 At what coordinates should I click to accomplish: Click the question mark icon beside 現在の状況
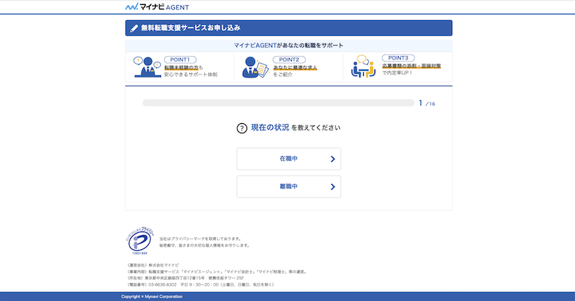coord(241,128)
